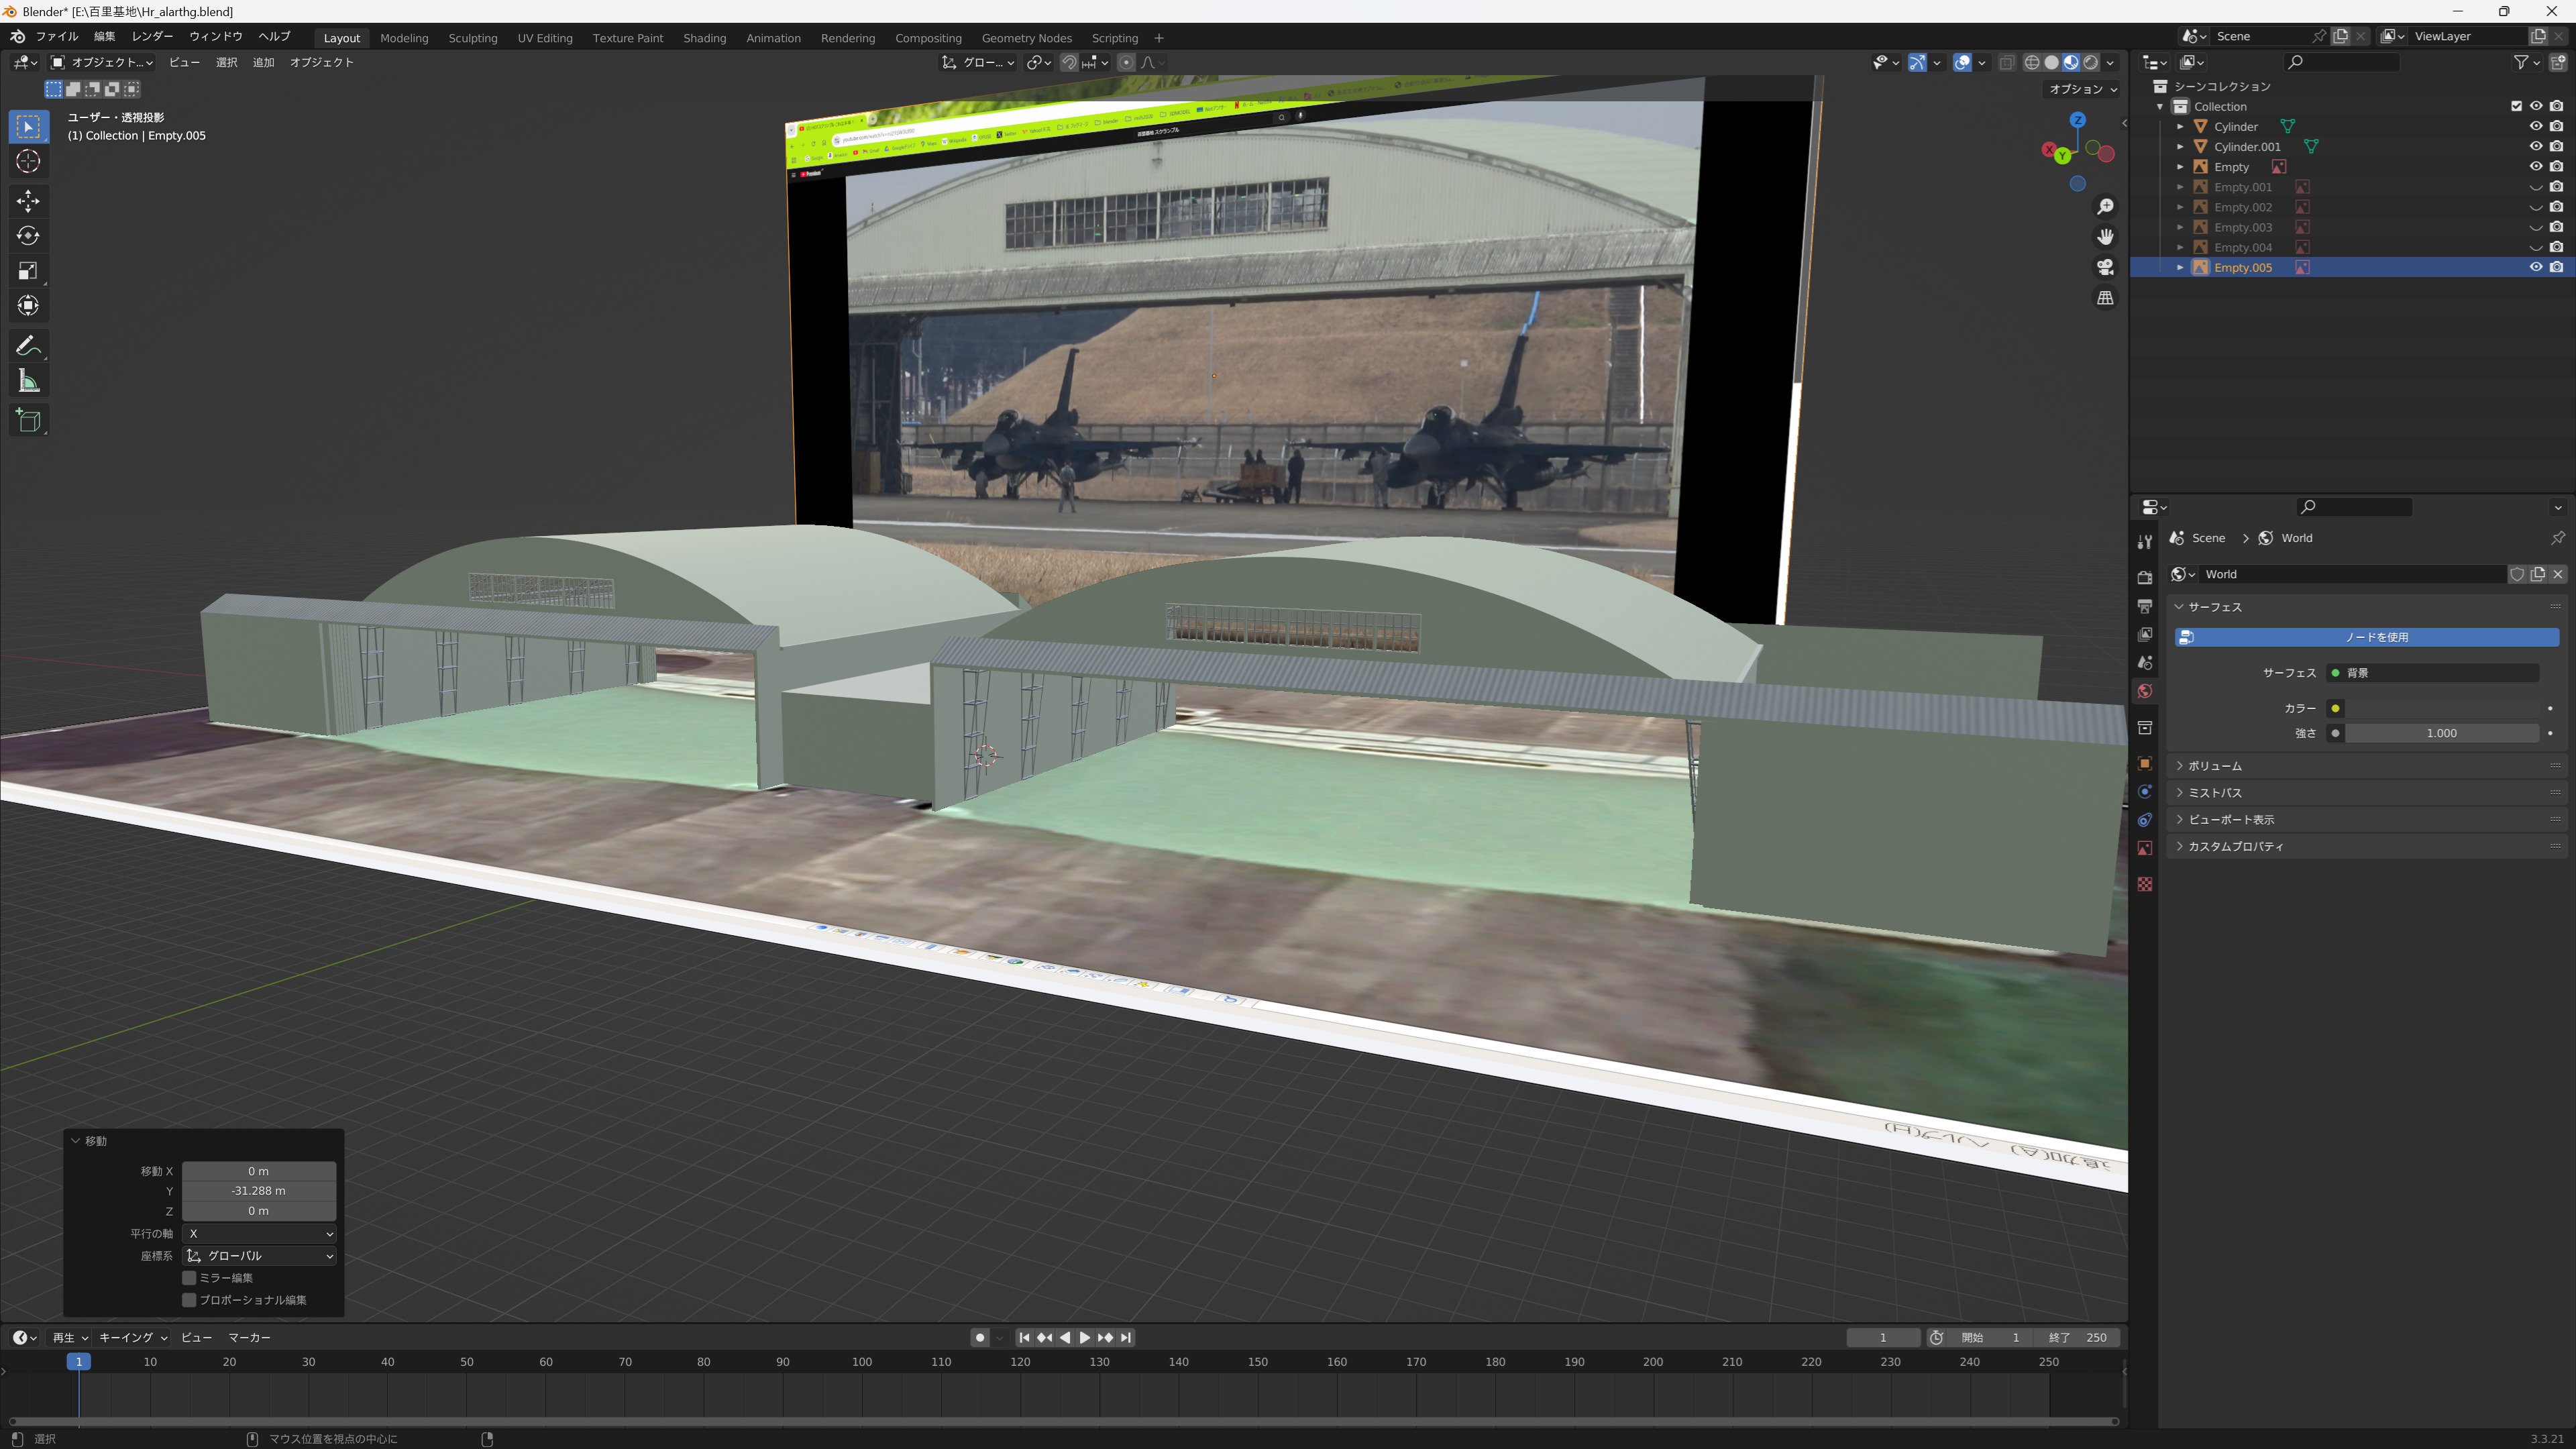Viewport: 2576px width, 1449px height.
Task: Switch perspective/orthographic with the grid icon
Action: (x=2105, y=298)
